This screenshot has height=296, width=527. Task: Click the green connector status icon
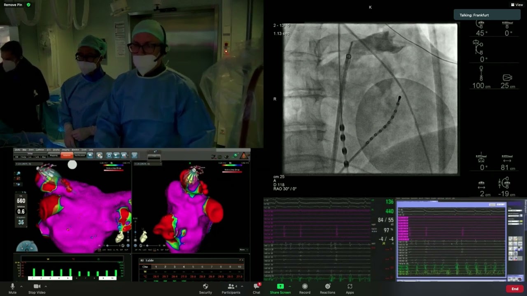pos(235,155)
